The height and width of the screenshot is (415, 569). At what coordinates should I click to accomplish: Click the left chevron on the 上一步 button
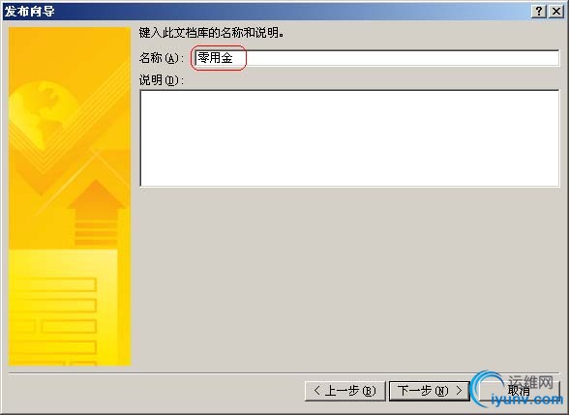tap(316, 391)
